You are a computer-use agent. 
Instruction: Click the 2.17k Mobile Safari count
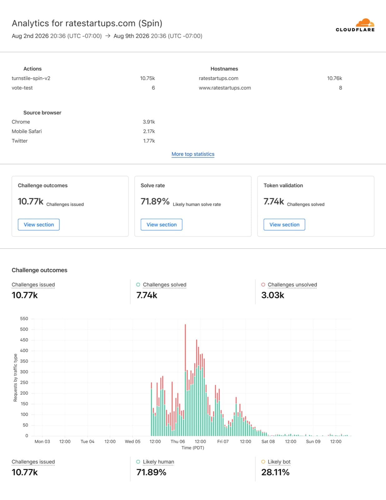[149, 132]
